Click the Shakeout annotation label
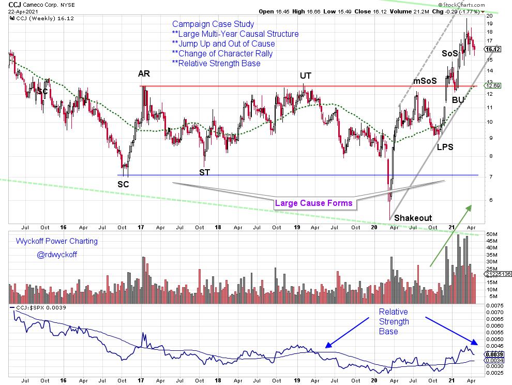 tap(413, 218)
